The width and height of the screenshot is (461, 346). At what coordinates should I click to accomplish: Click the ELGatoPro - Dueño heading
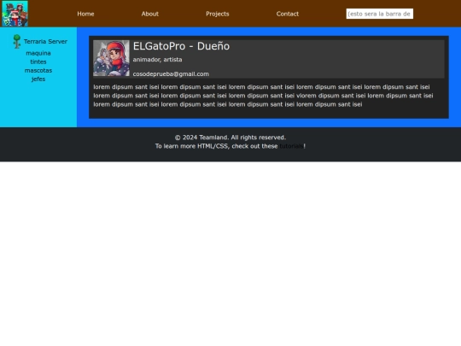(181, 46)
